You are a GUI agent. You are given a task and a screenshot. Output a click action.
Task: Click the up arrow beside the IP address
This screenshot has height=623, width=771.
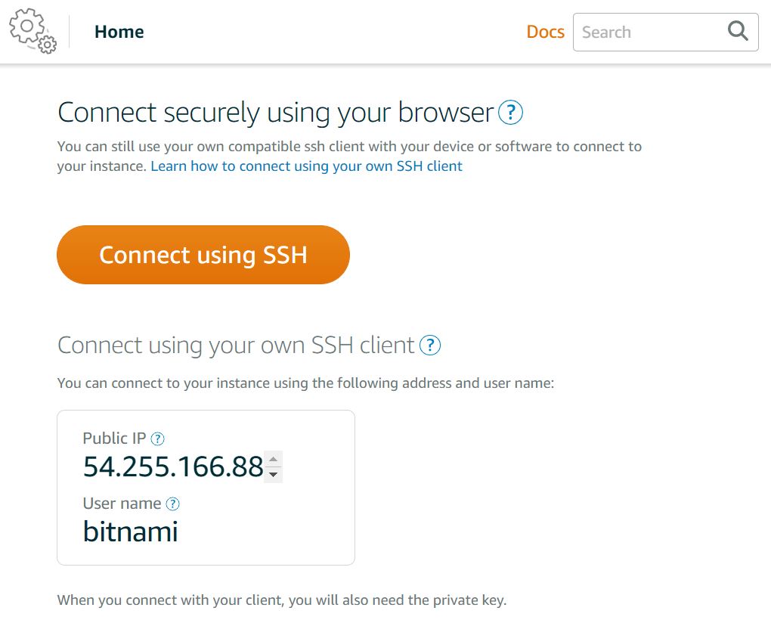click(x=274, y=459)
